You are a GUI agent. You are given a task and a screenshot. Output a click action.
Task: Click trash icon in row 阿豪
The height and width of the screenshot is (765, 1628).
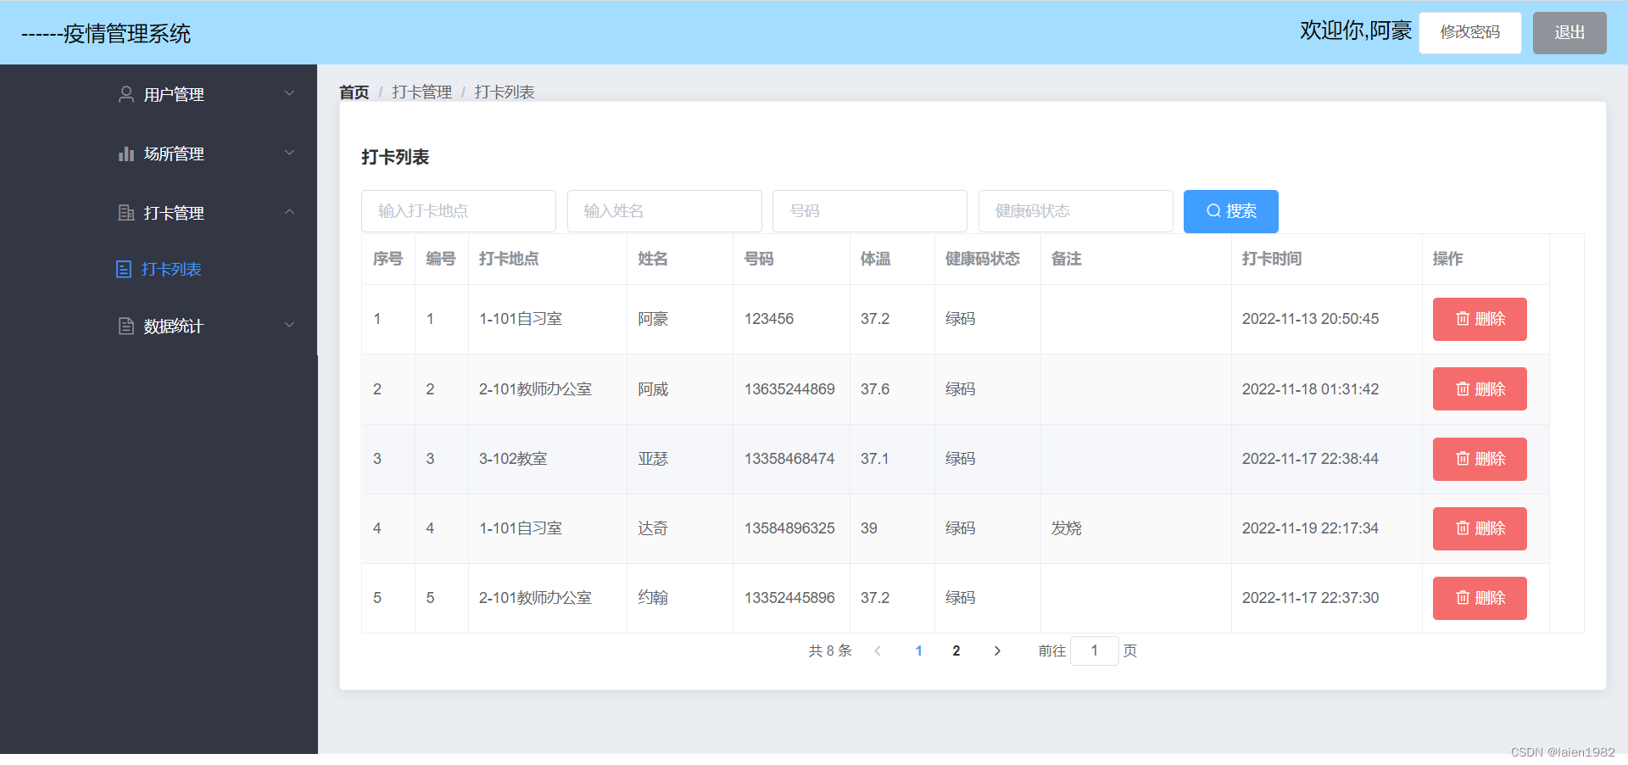click(1463, 319)
